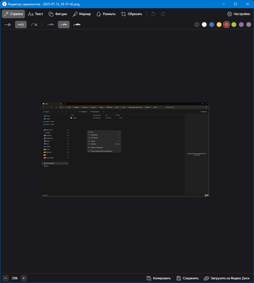Click the screenshot preview image
254x283 pixels.
pos(125,149)
